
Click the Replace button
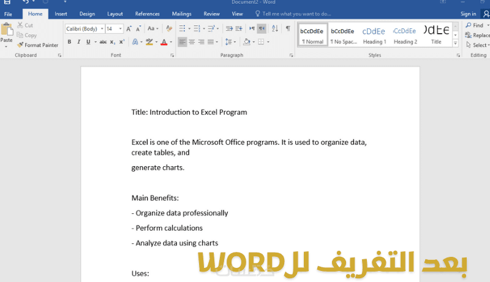pyautogui.click(x=478, y=36)
